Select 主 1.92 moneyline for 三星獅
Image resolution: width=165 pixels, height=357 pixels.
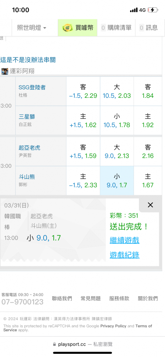(148, 121)
